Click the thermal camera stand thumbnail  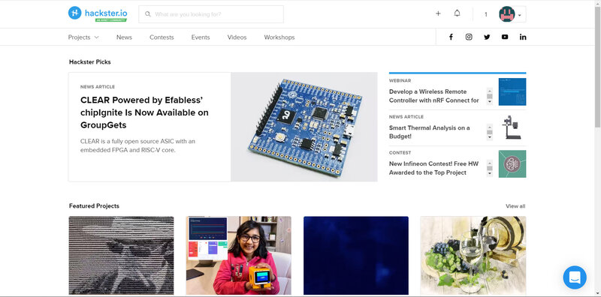[512, 127]
